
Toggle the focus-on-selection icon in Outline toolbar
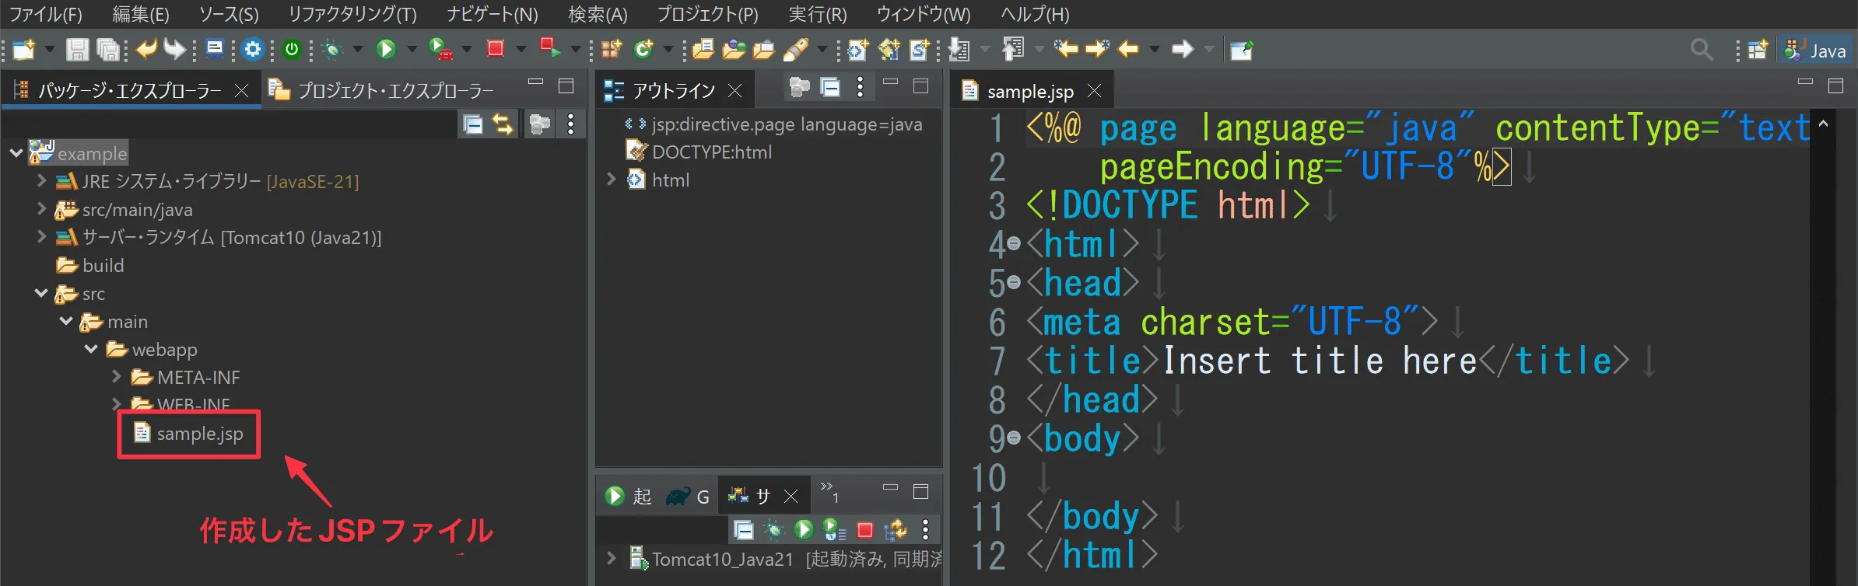coord(799,87)
